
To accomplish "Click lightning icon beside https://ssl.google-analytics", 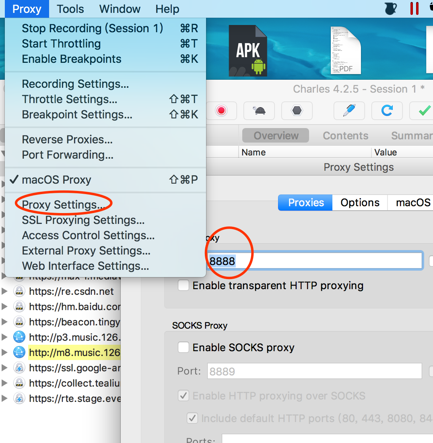I will coord(19,368).
